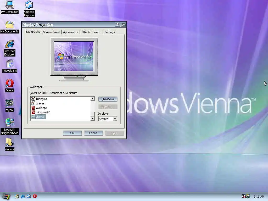Image resolution: width=268 pixels, height=201 pixels.
Task: Click the Apply button
Action: pyautogui.click(x=115, y=133)
